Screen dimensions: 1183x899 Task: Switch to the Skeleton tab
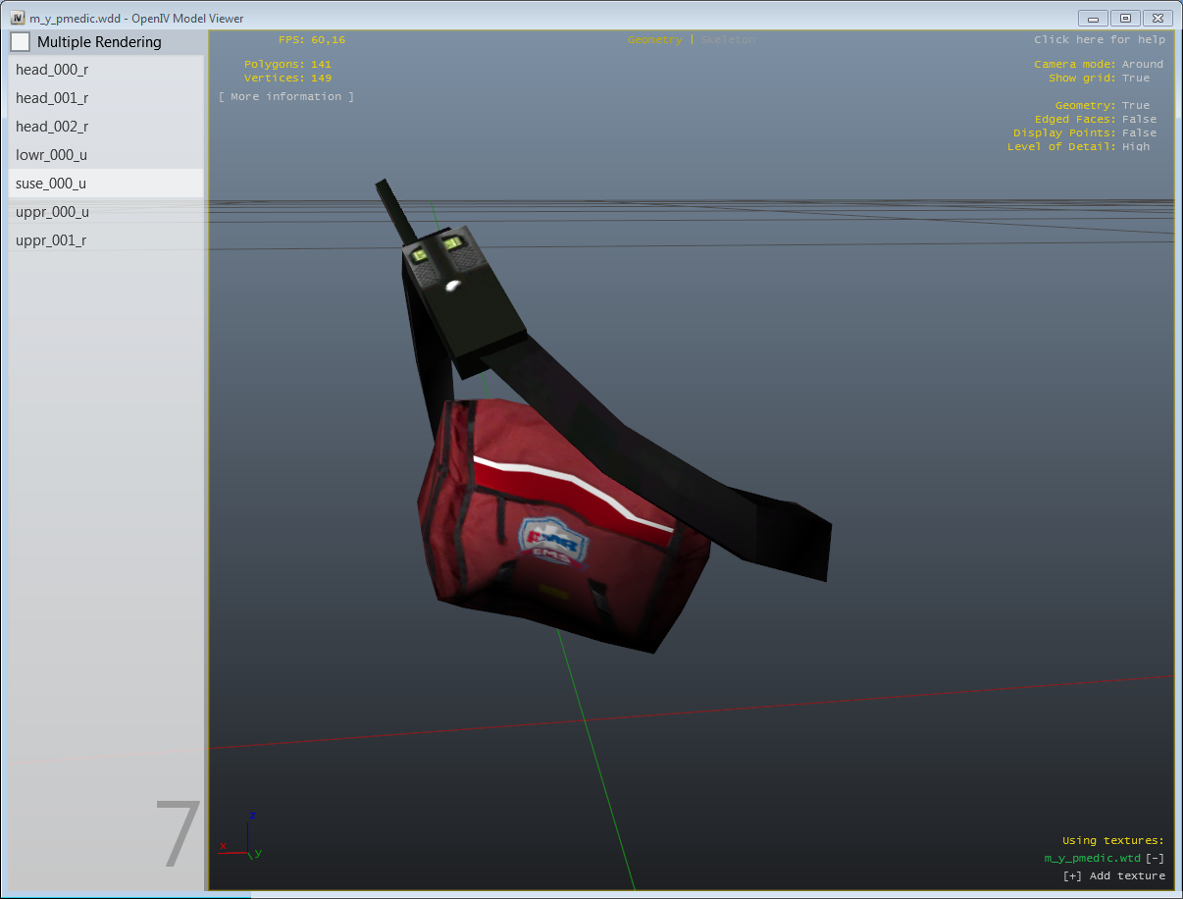point(728,40)
